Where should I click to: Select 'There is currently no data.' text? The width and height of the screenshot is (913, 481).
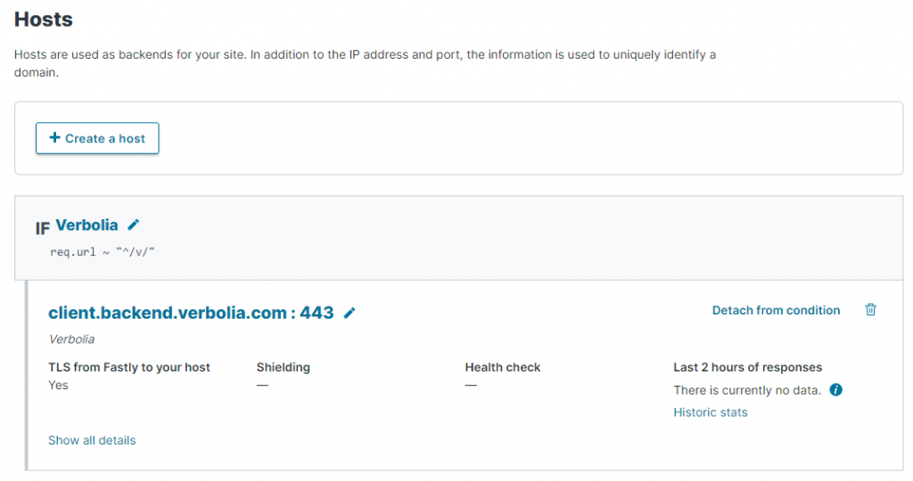747,390
